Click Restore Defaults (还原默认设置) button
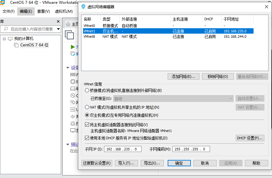 point(97,163)
